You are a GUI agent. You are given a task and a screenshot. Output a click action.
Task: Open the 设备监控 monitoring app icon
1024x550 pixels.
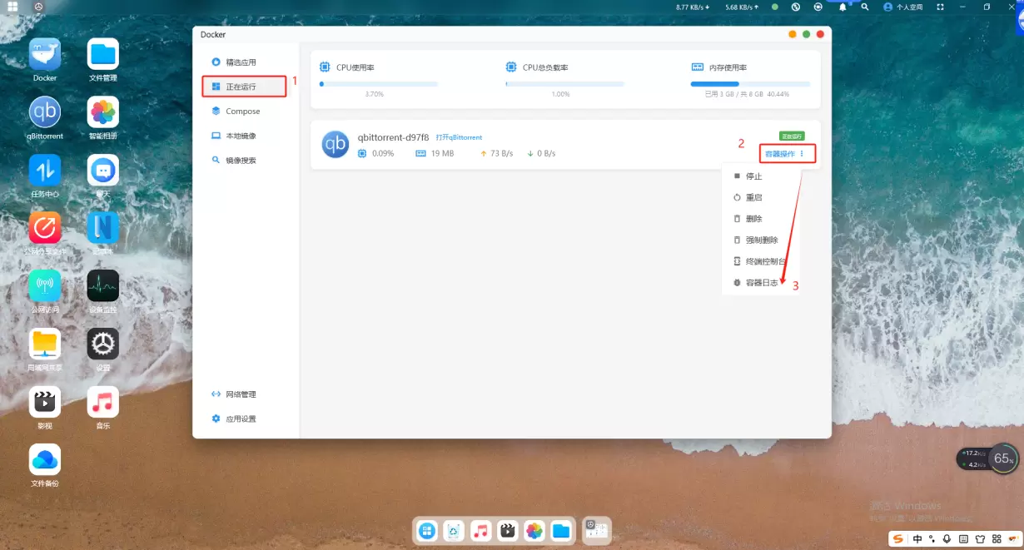point(103,286)
